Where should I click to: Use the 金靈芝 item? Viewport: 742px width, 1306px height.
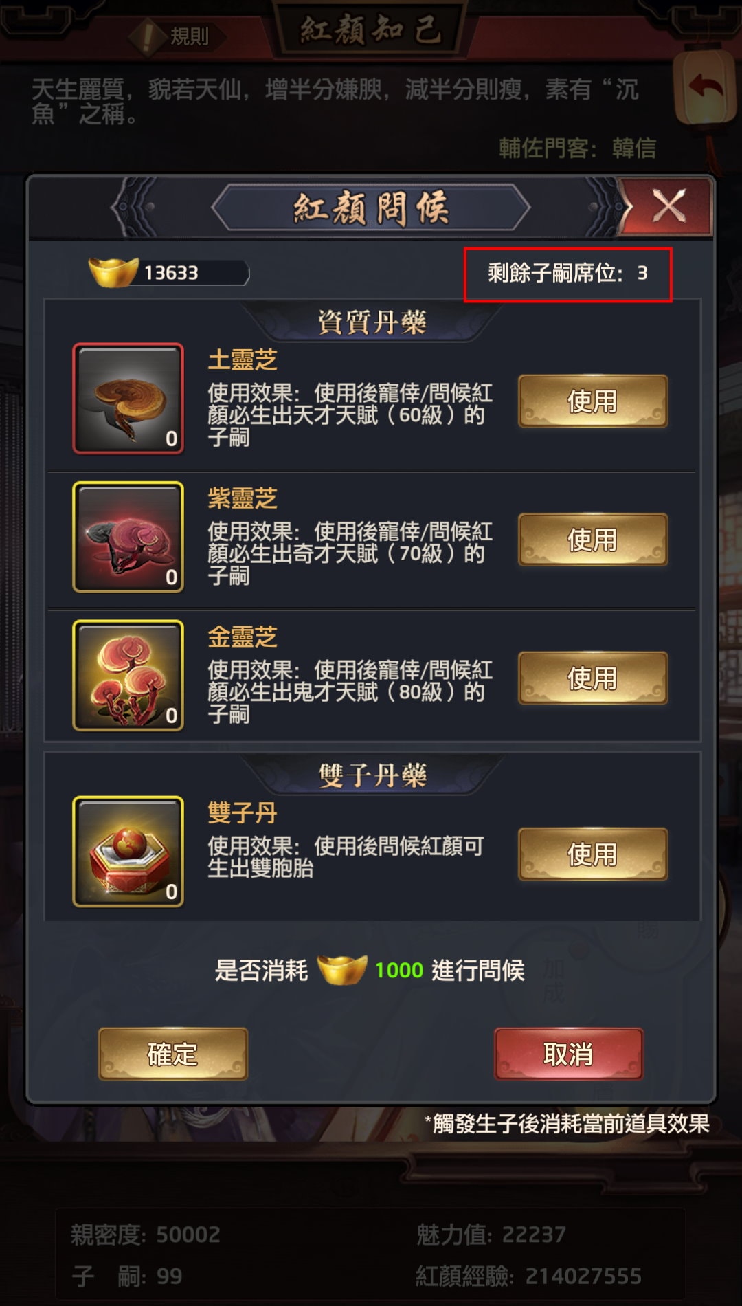pos(593,678)
